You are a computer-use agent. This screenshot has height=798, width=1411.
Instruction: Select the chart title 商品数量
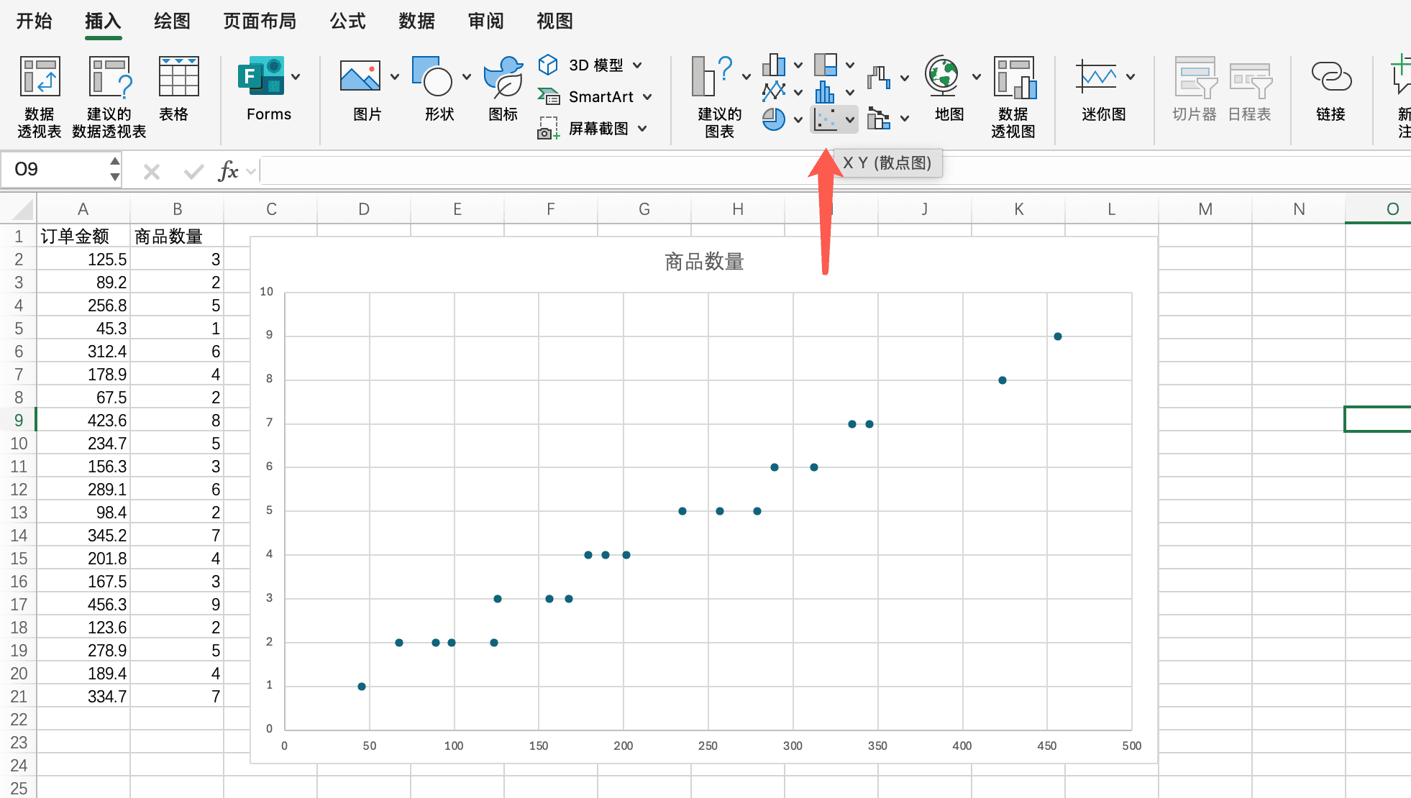pyautogui.click(x=704, y=262)
